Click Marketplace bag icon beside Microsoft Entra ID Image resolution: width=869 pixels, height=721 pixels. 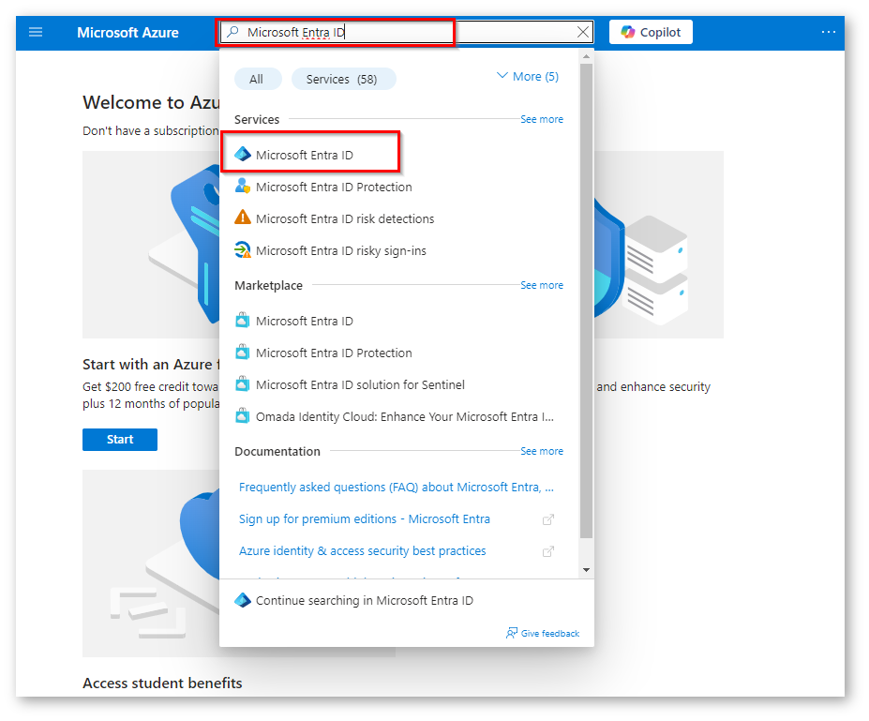(242, 321)
